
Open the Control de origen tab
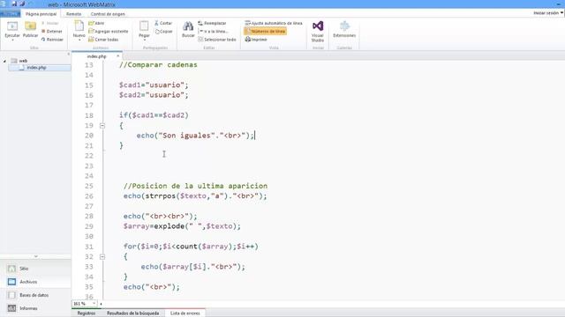[108, 14]
